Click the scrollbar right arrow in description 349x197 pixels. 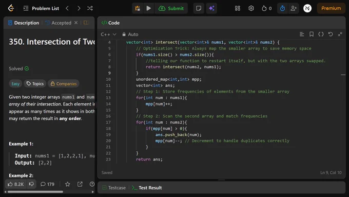coord(93,192)
